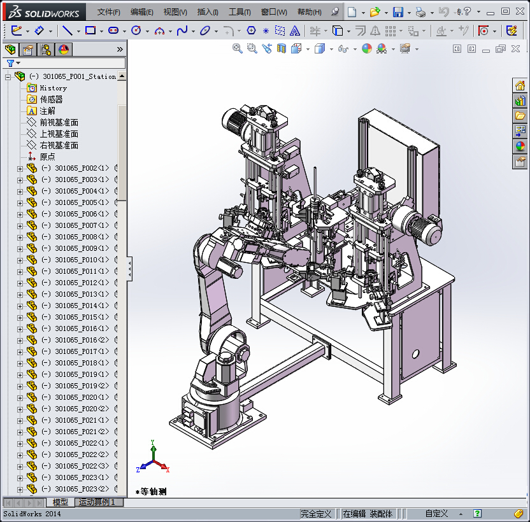The height and width of the screenshot is (522, 530).
Task: Expand the 301065_P002<1> component node
Action: pyautogui.click(x=20, y=169)
